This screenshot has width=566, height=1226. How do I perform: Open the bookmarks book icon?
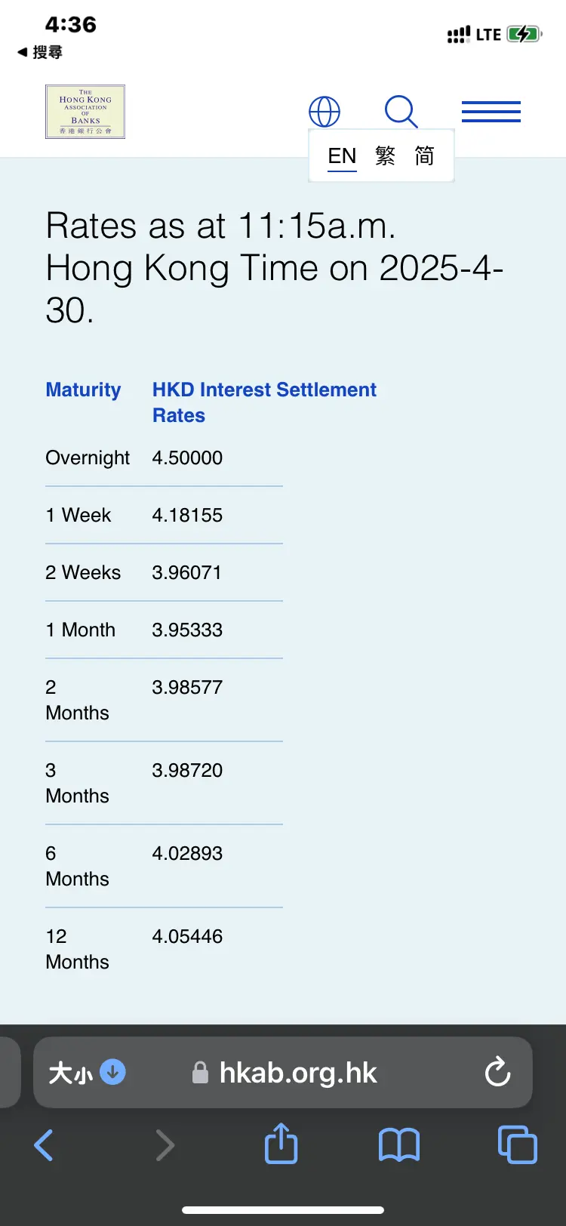(x=398, y=1145)
